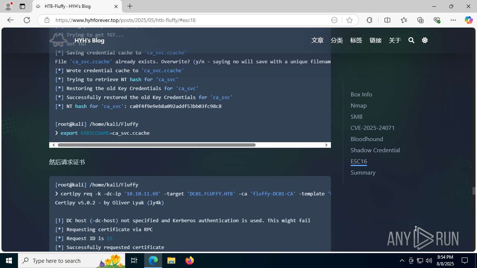Image resolution: width=477 pixels, height=268 pixels.
Task: Open the Browser essentials icon
Action: pos(437,20)
